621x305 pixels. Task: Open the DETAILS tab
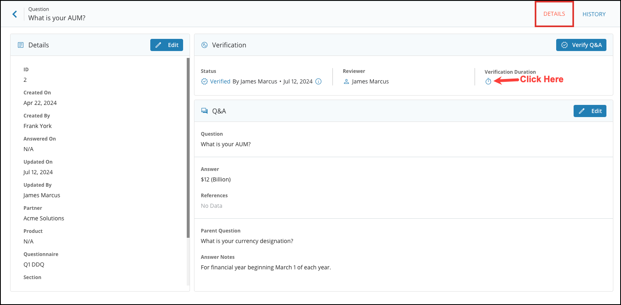(x=554, y=13)
